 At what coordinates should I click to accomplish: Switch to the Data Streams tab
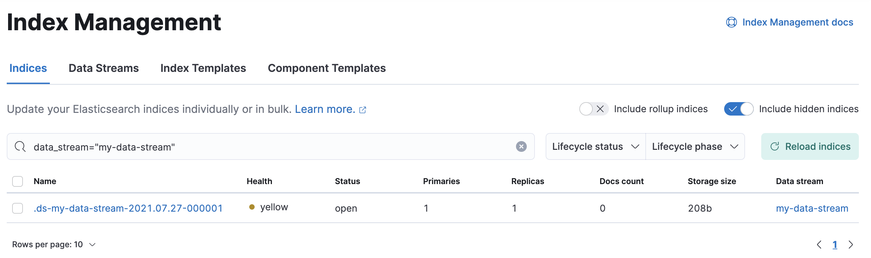click(x=103, y=68)
